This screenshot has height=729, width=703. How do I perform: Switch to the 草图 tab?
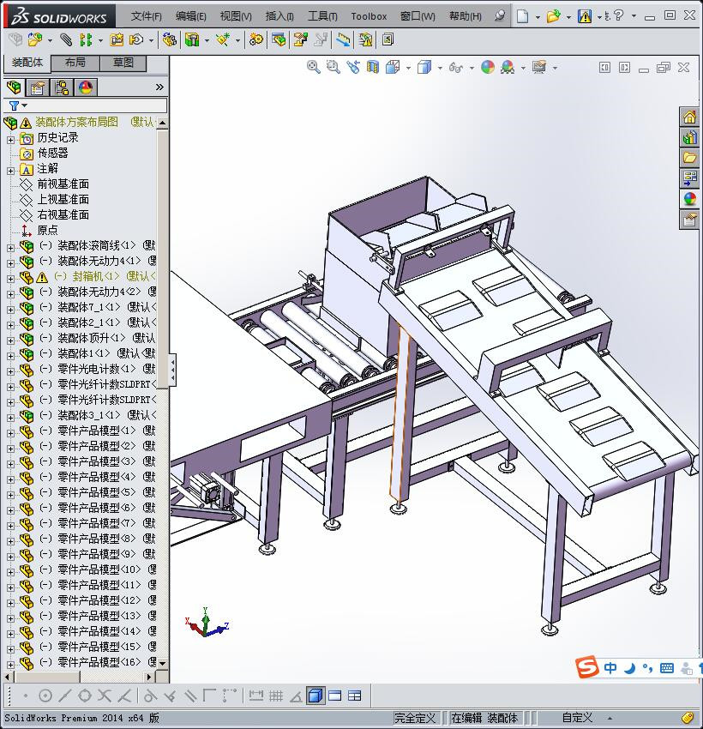123,63
